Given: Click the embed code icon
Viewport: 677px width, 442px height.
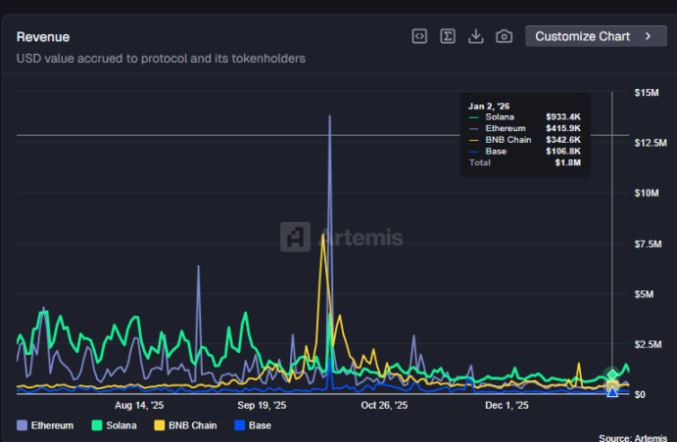Looking at the screenshot, I should [419, 36].
